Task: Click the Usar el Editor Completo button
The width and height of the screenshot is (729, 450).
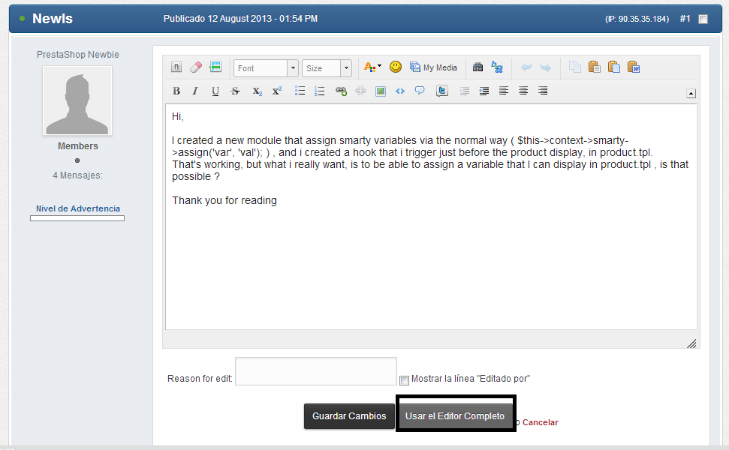Action: tap(455, 415)
